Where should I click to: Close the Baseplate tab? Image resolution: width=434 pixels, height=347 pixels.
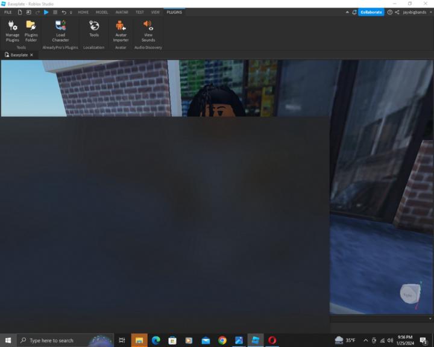31,55
